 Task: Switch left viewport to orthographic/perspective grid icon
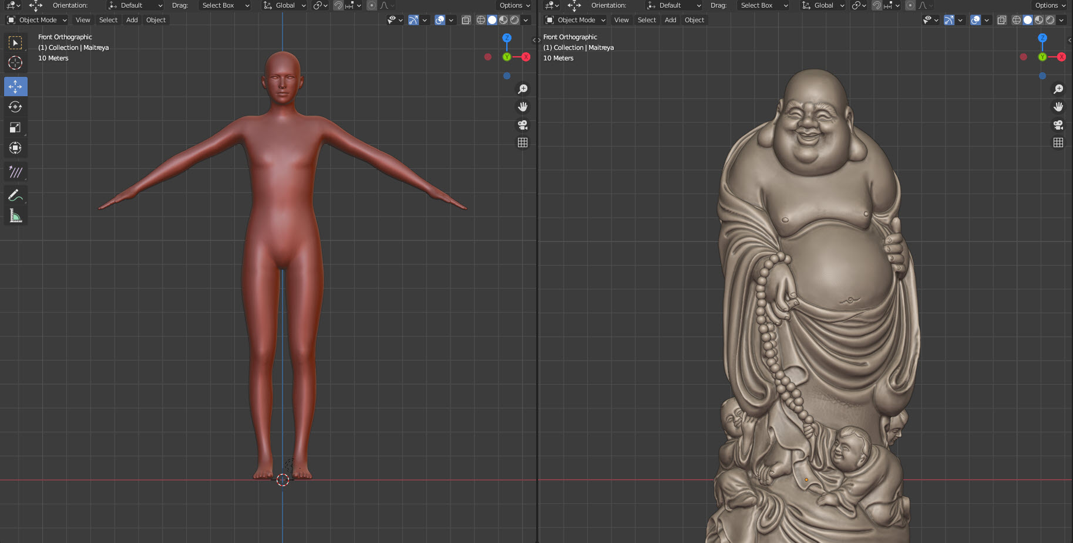[x=523, y=142]
